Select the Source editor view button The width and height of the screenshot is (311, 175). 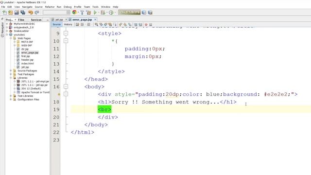[x=56, y=24]
